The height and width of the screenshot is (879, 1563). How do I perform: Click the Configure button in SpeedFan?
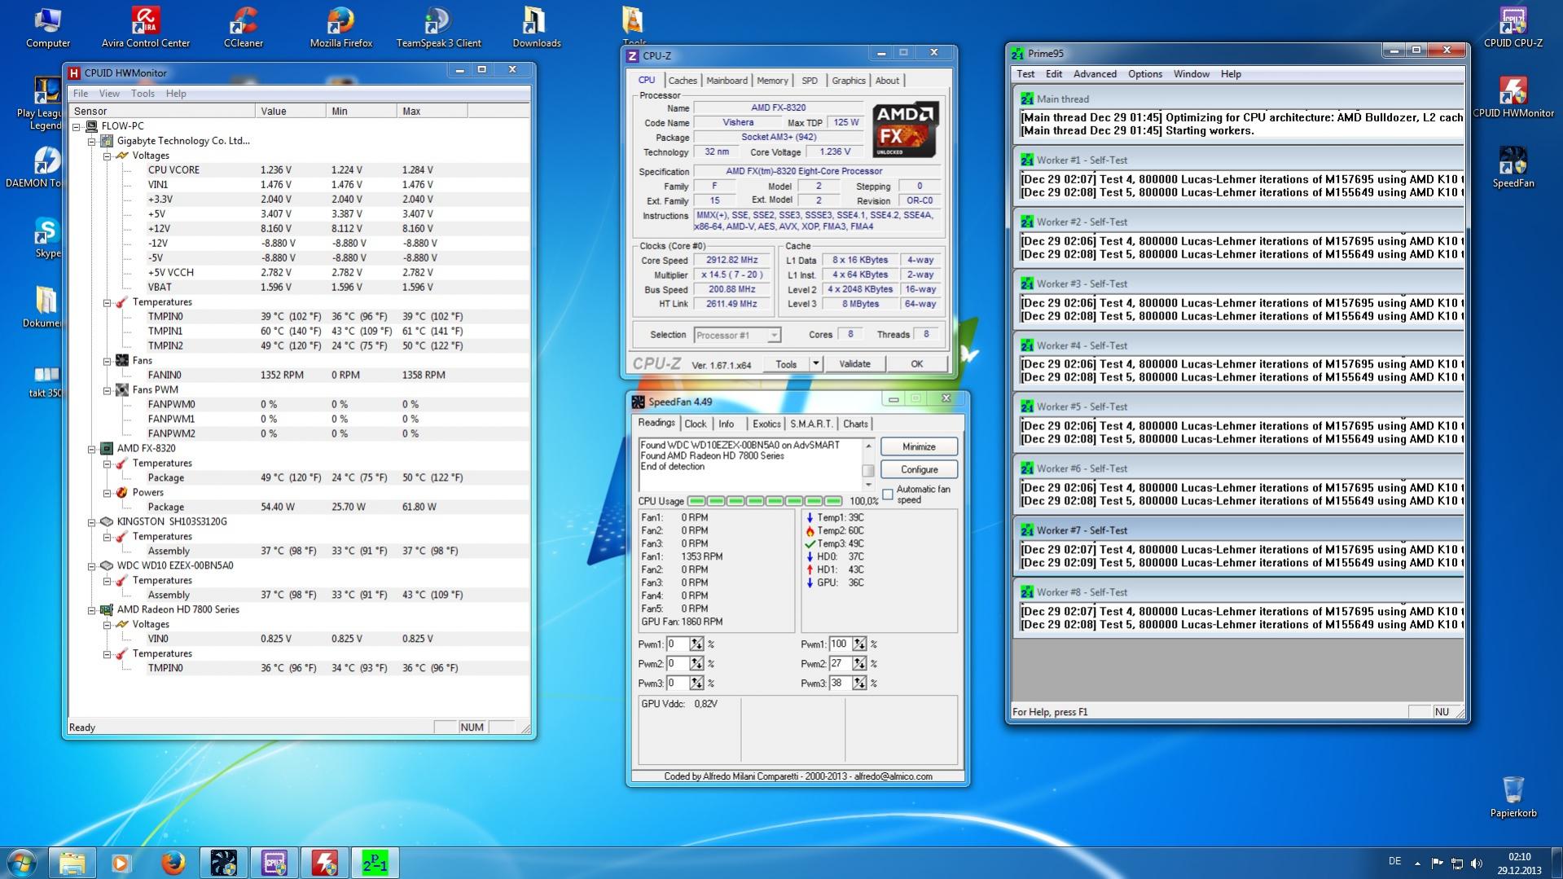[x=919, y=470]
